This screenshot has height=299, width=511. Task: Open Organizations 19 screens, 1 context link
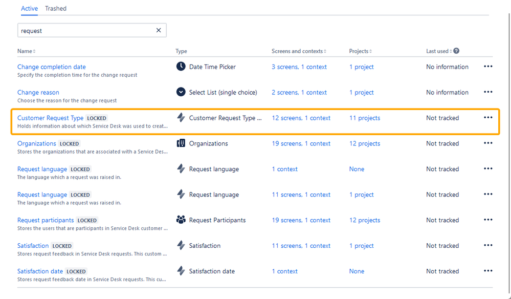point(301,143)
